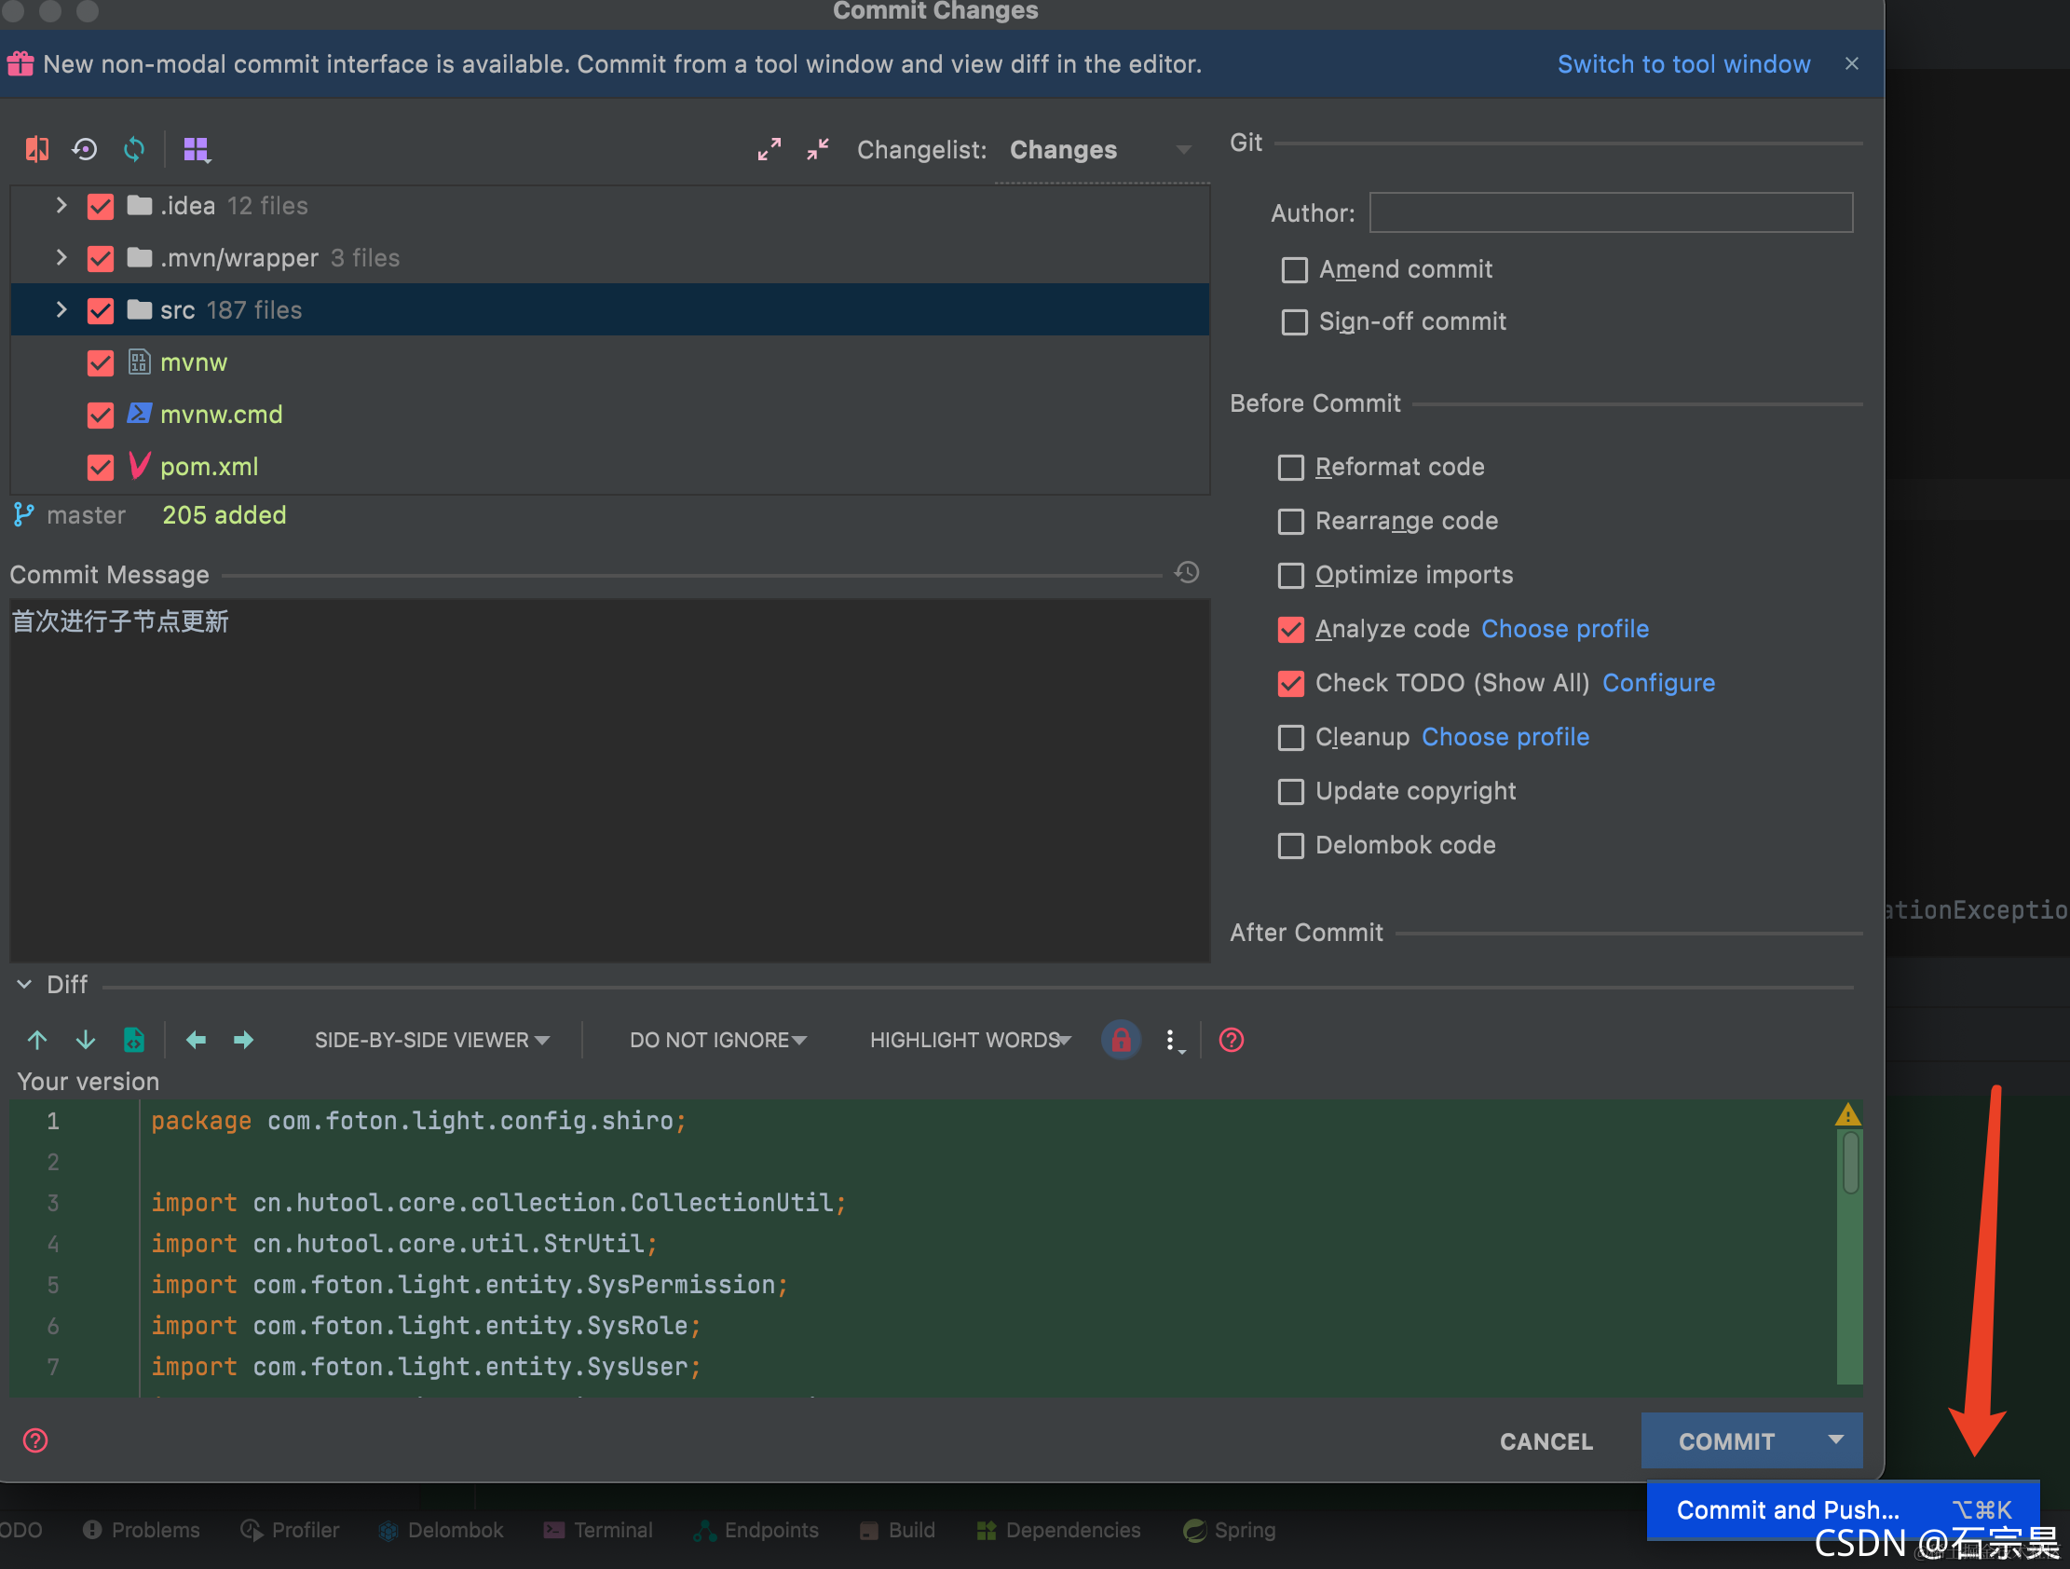Disable Analyze code checkbox
This screenshot has width=2070, height=1569.
[x=1290, y=629]
